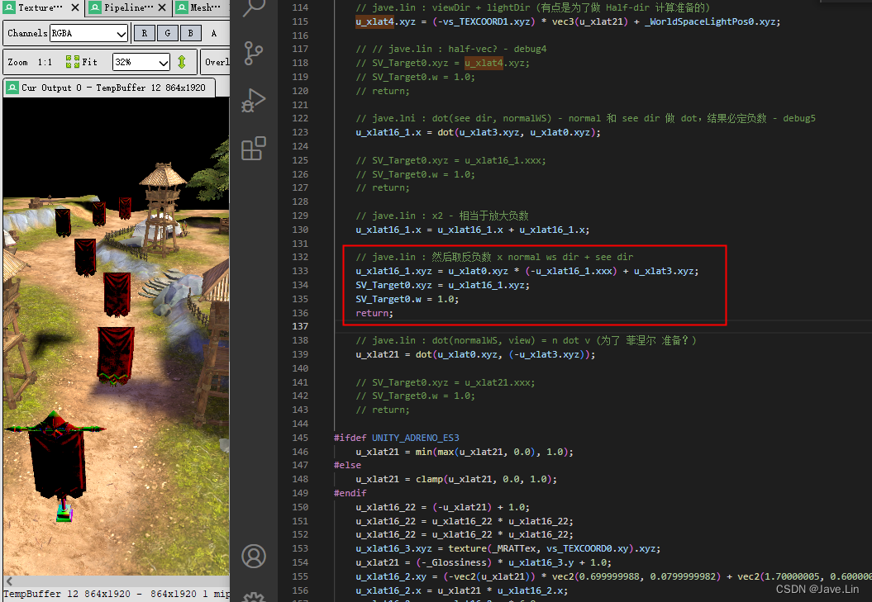
Task: Open the Channels RGBA dropdown
Action: pyautogui.click(x=88, y=33)
